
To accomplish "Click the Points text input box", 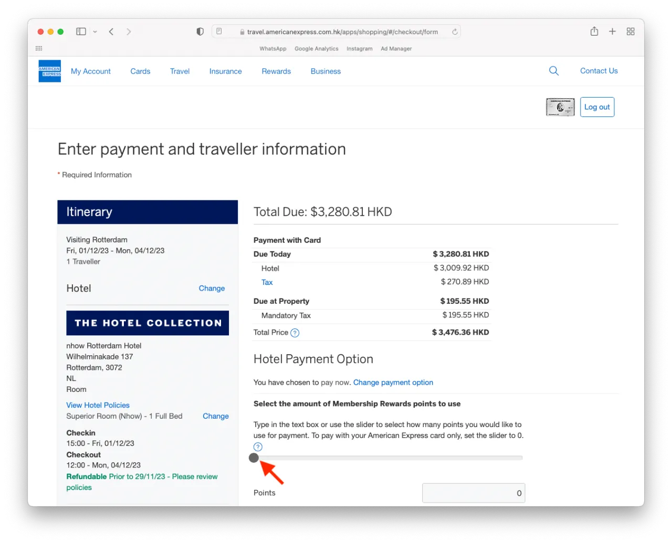I will click(x=474, y=493).
